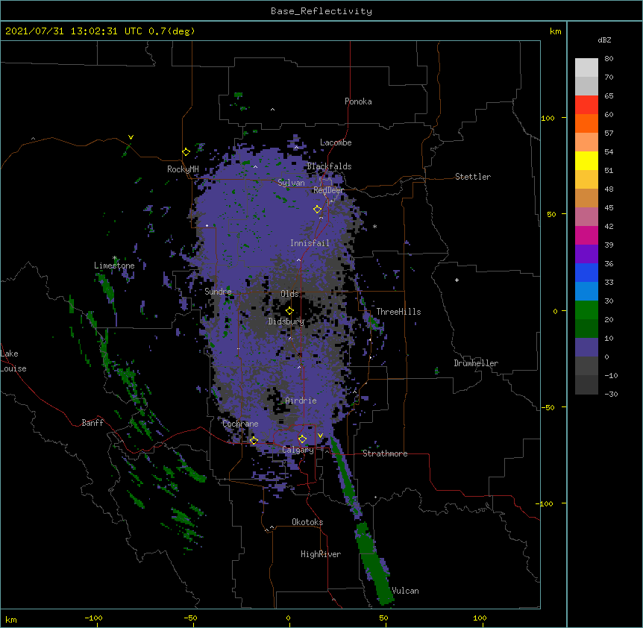Screen dimensions: 643x628
Task: Click the Lacombe city label
Action: pos(336,142)
